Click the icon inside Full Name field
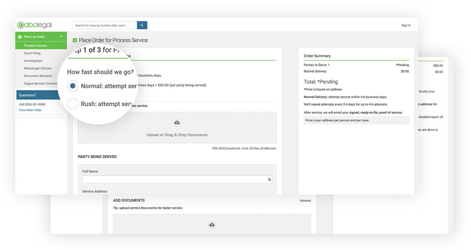The height and width of the screenshot is (250, 471). pyautogui.click(x=269, y=180)
